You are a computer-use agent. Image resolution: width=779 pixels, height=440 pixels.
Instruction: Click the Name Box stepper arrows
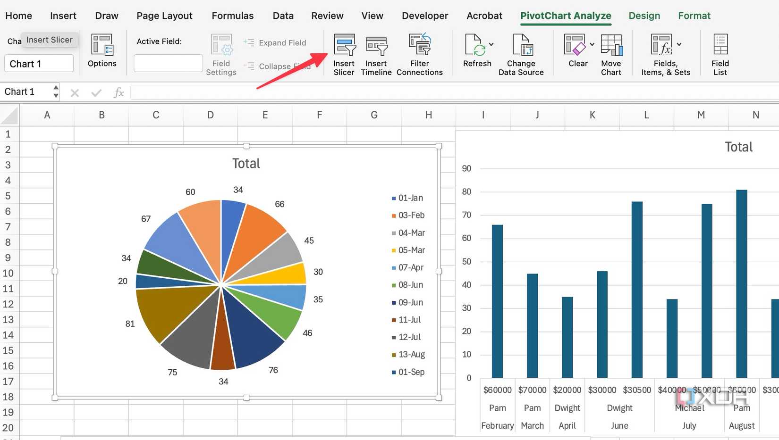pos(56,91)
